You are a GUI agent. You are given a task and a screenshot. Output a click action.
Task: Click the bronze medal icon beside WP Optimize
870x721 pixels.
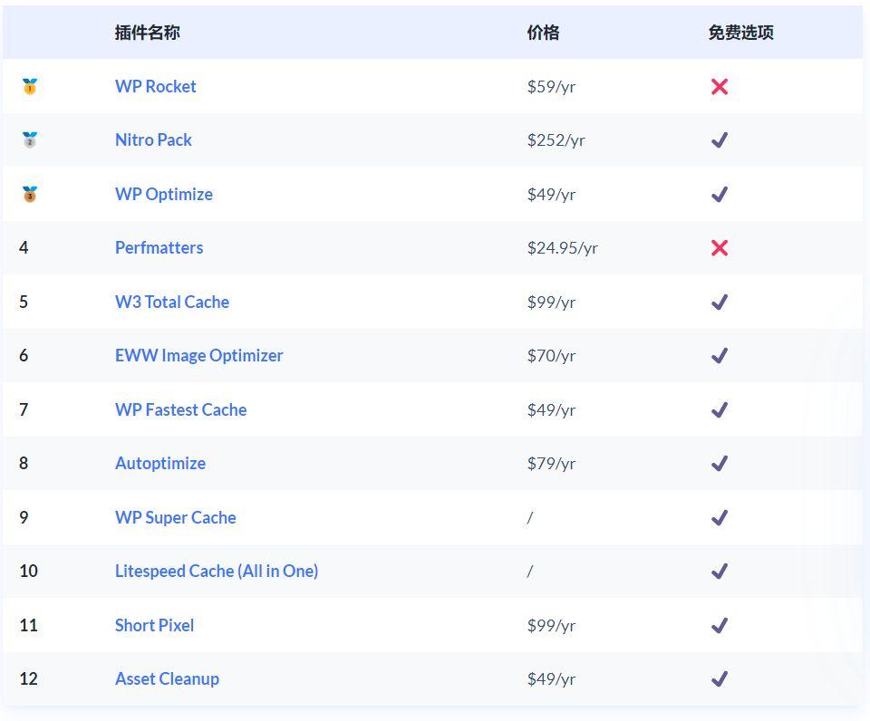pos(30,194)
